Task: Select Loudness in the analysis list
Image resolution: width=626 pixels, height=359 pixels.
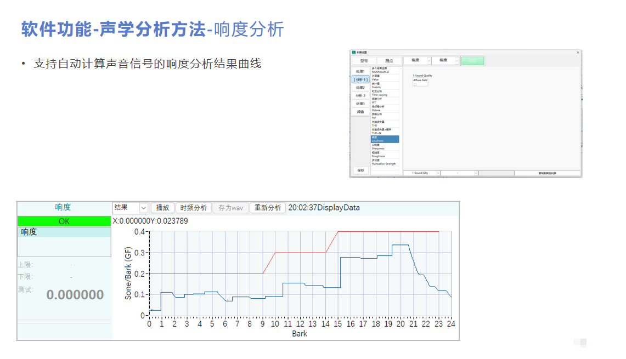Action: point(385,139)
